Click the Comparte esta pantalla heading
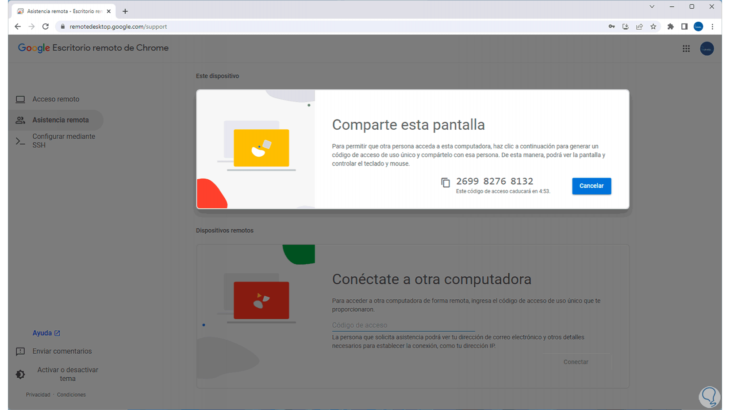Image resolution: width=730 pixels, height=410 pixels. coord(408,125)
